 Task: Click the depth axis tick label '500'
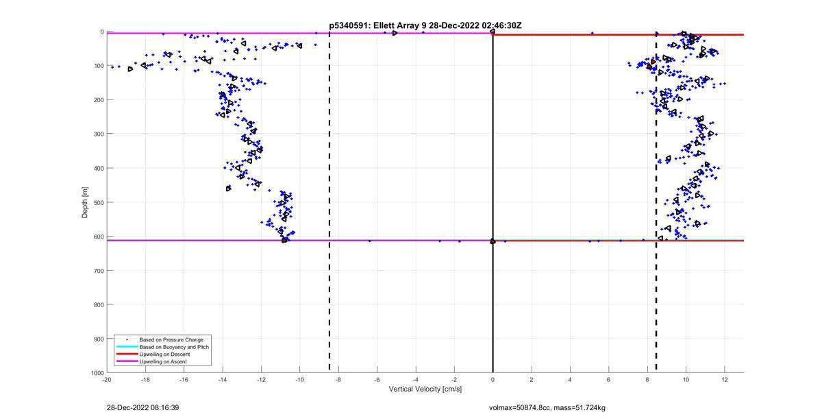tap(99, 202)
